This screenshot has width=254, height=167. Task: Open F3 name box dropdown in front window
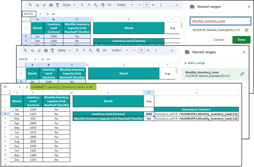pyautogui.click(x=20, y=87)
